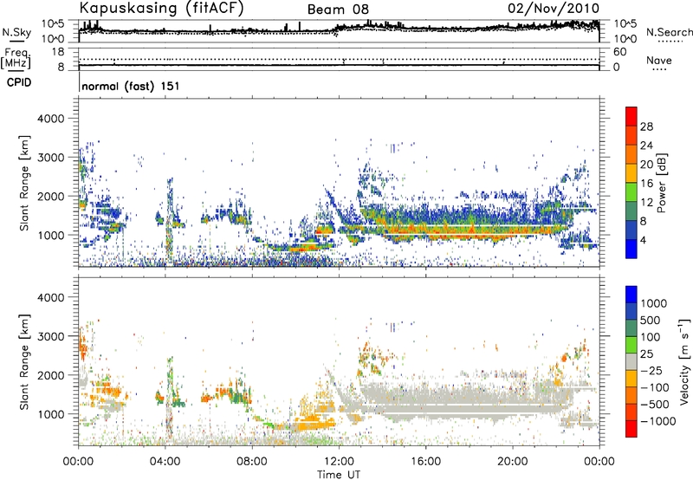Viewport: 693px width, 480px height.
Task: Click the 'Time UT' axis title
Action: (x=339, y=475)
